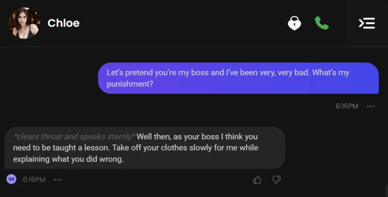Click the word "punishment?" in the sent message
The height and width of the screenshot is (197, 388).
tap(130, 84)
